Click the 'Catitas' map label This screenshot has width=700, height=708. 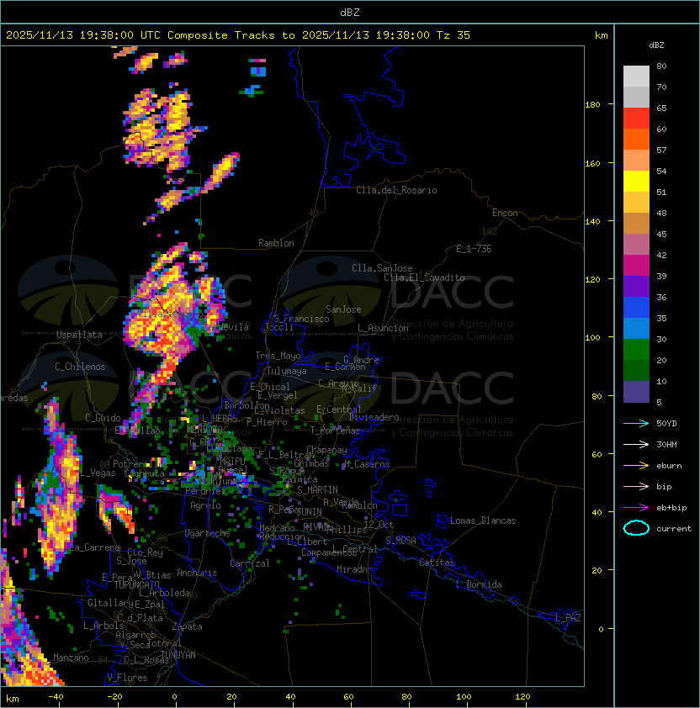(437, 563)
